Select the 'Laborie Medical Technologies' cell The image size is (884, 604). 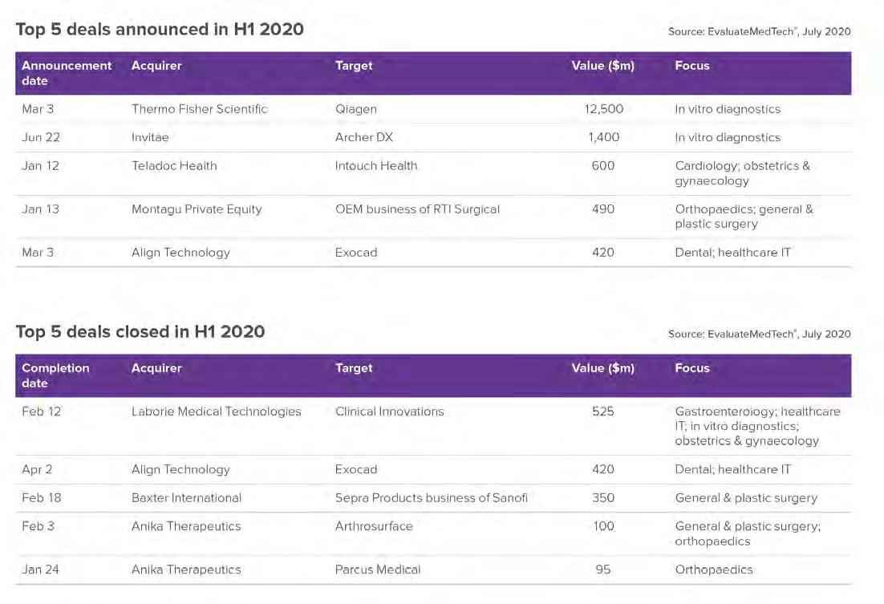(217, 411)
